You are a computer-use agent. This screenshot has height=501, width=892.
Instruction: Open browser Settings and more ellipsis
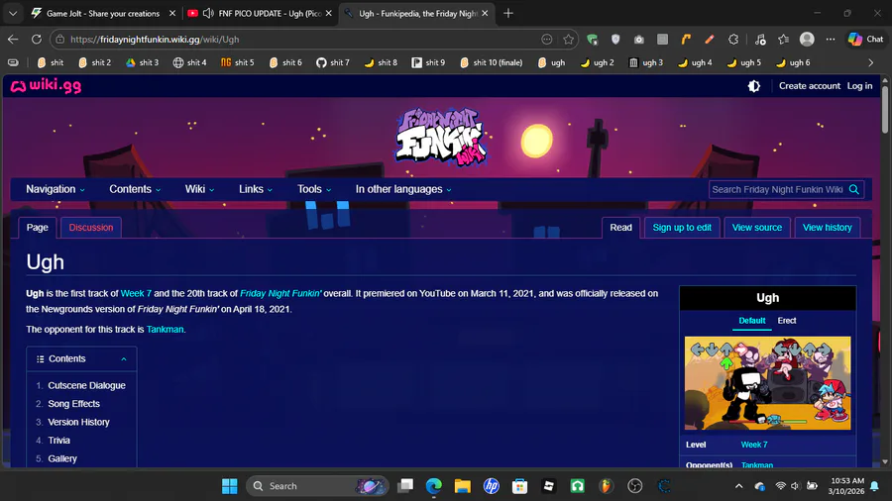tap(831, 40)
